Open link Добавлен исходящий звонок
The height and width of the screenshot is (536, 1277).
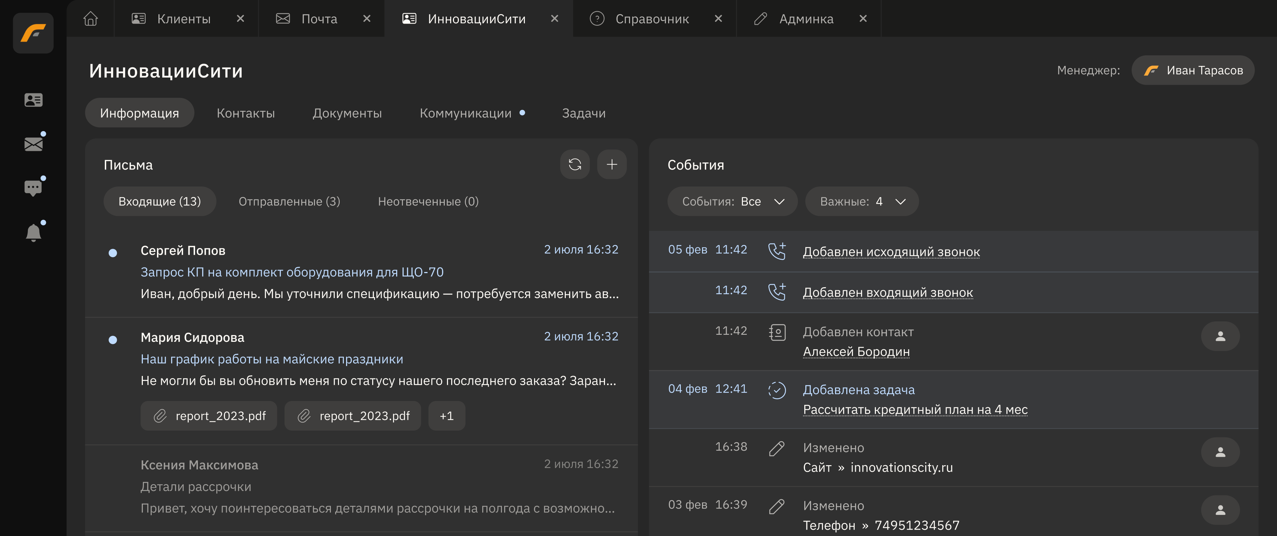pos(891,252)
